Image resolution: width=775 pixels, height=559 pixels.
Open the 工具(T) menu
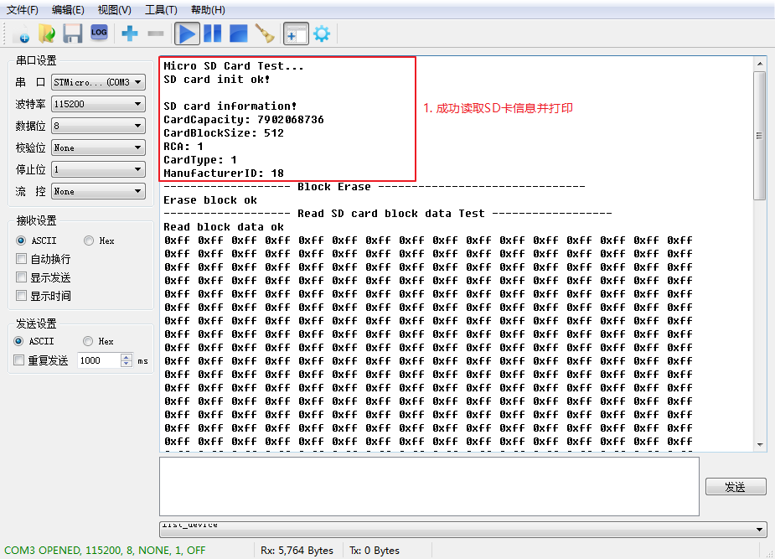(x=161, y=10)
